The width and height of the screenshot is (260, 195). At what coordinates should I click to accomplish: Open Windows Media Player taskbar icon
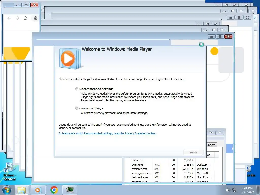(x=38, y=190)
